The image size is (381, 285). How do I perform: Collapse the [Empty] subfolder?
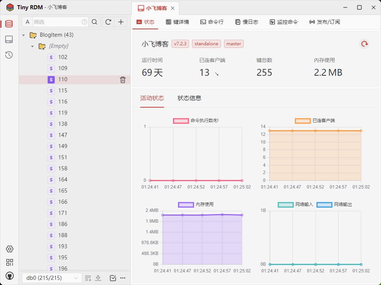pyautogui.click(x=33, y=46)
